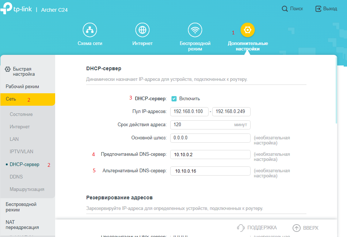Open Состояние submenu item

click(x=21, y=114)
